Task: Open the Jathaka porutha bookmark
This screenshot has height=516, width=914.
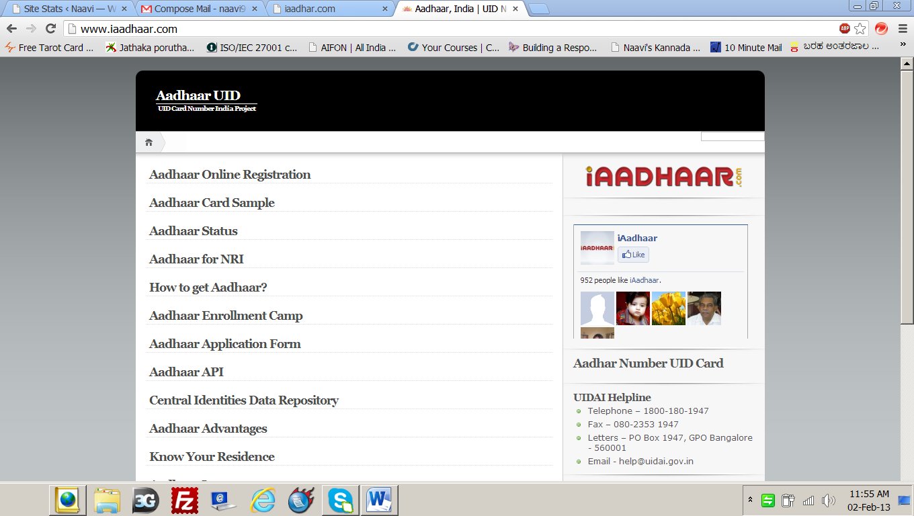Action: [151, 48]
